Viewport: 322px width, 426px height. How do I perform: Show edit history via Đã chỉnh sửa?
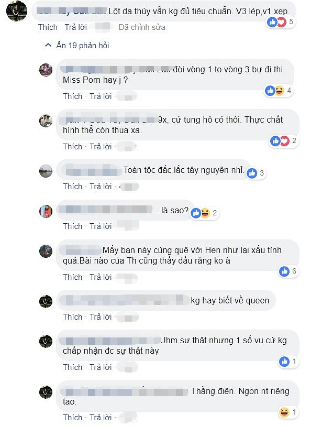coord(142,27)
